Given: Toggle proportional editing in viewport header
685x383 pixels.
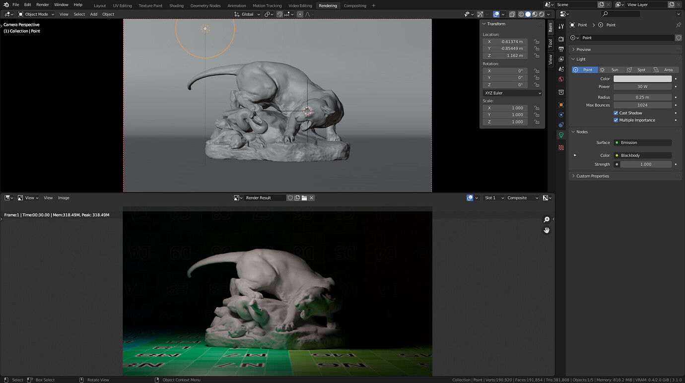Looking at the screenshot, I should tap(300, 14).
